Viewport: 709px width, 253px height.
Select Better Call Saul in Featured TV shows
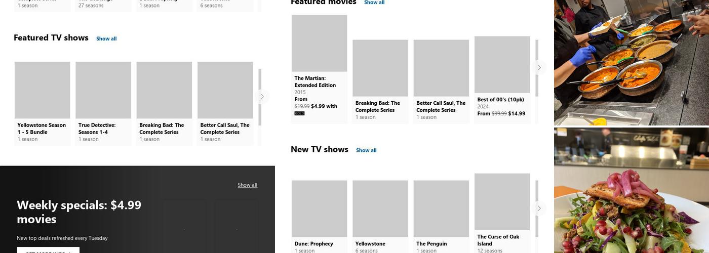[225, 91]
